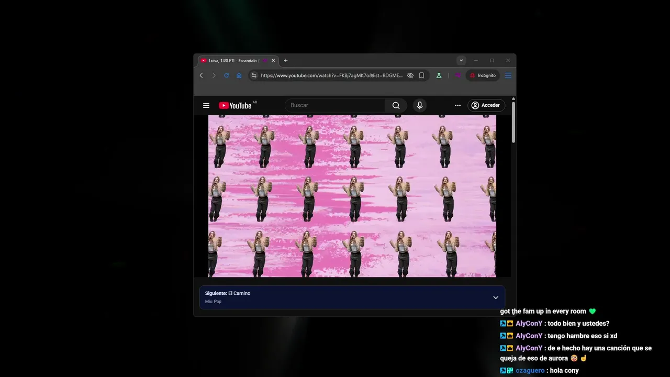
Task: Click the Acceder sign-in button
Action: 486,105
